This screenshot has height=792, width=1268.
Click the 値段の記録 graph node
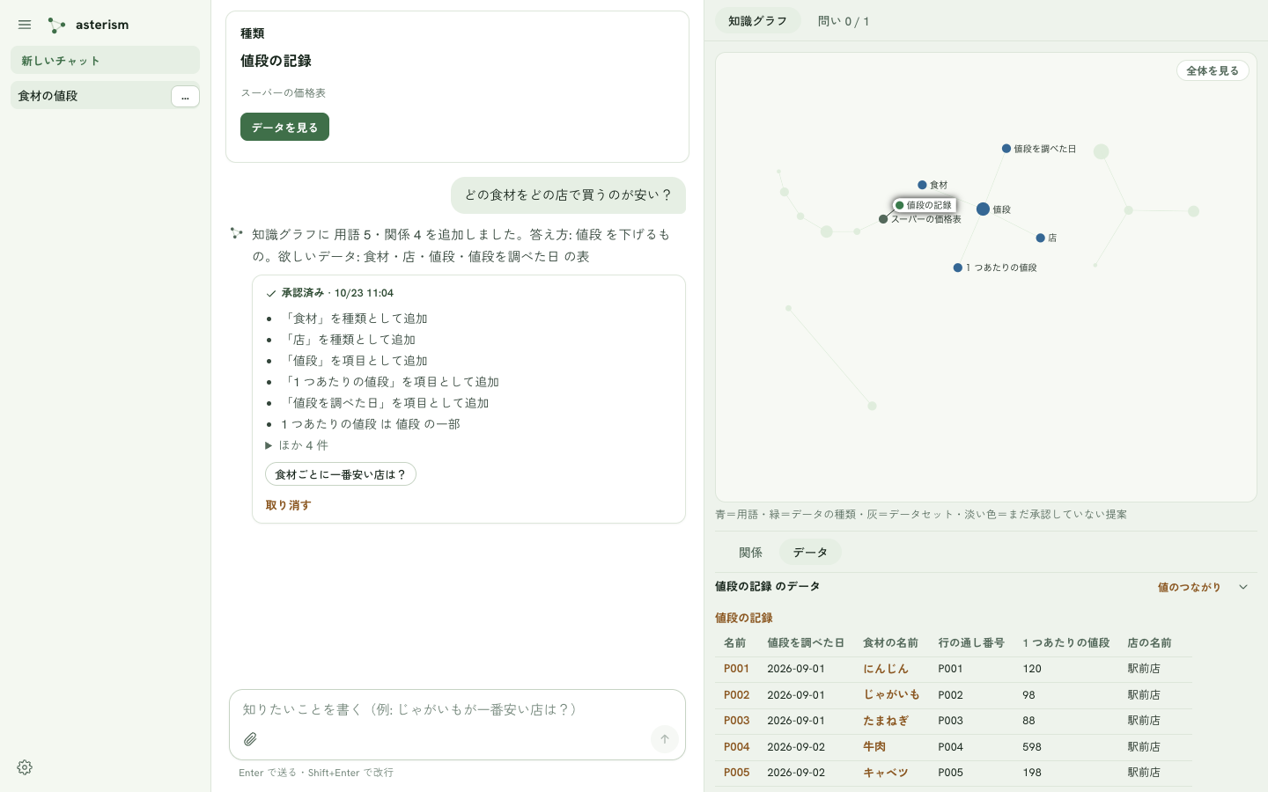[899, 205]
